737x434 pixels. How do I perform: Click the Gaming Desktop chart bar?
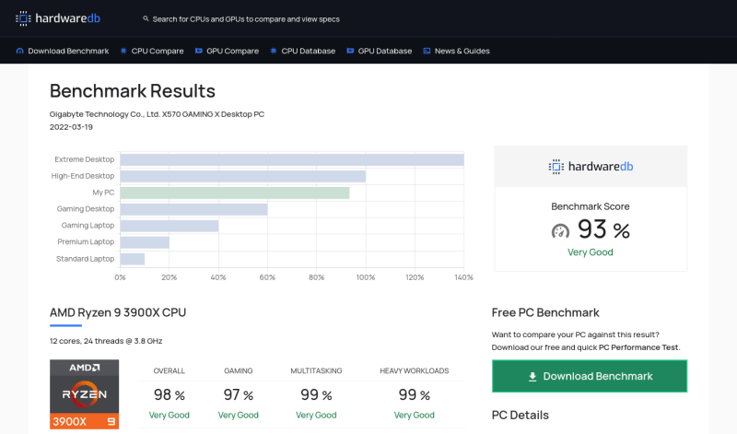(193, 209)
